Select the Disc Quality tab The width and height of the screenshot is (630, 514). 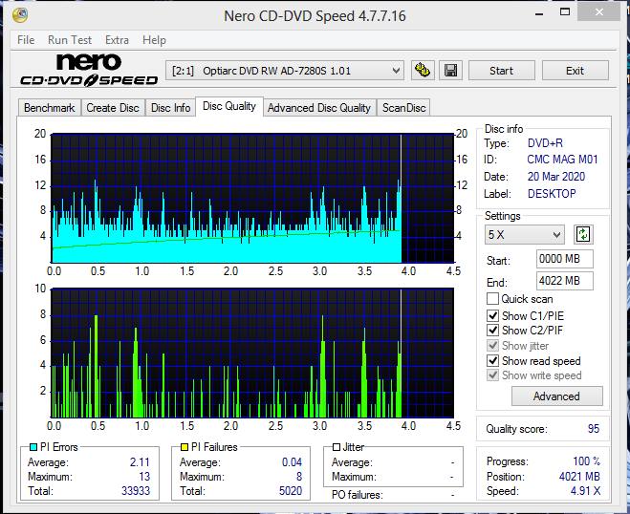pos(229,106)
